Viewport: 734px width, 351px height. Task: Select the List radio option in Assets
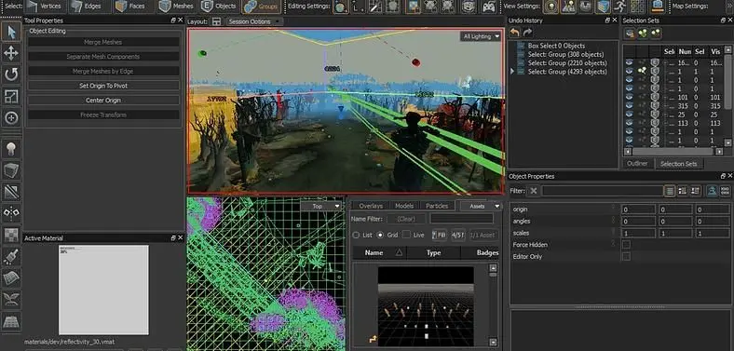tap(356, 235)
